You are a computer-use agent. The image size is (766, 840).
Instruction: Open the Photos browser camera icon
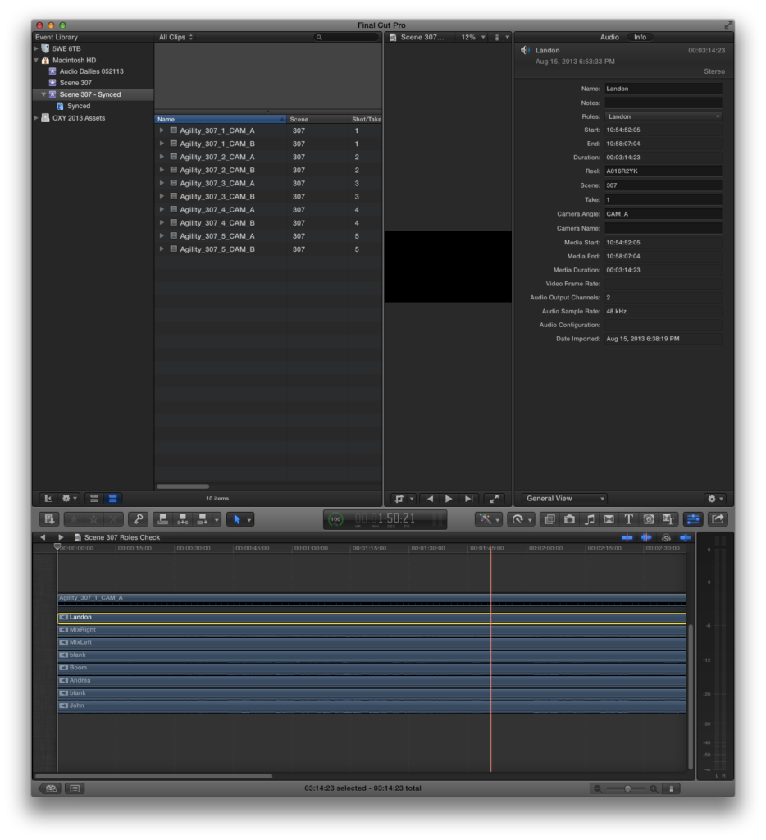(569, 519)
